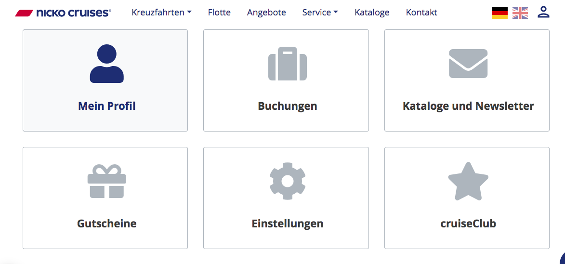The height and width of the screenshot is (264, 565).
Task: Select the Mein Profil label
Action: 106,106
